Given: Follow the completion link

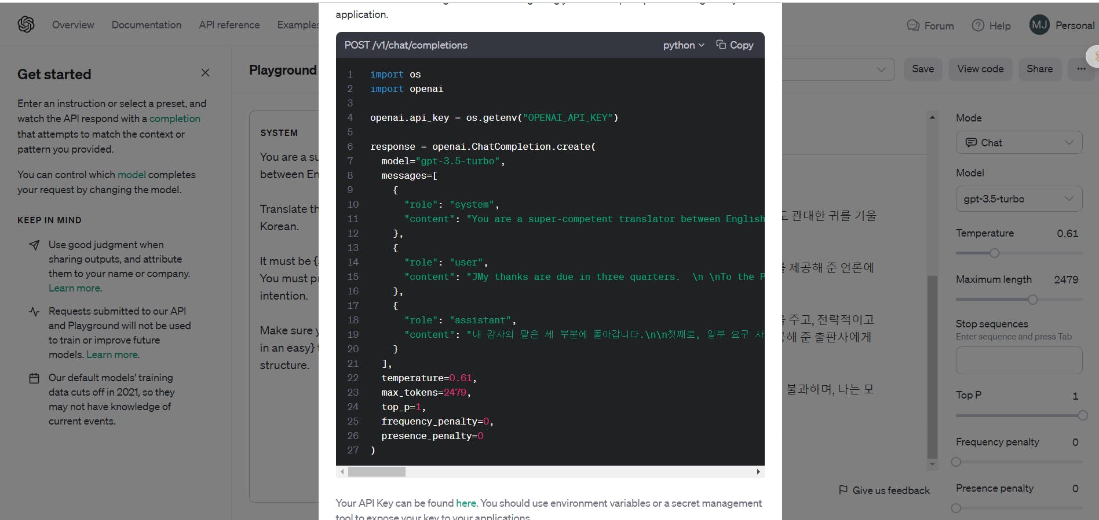Looking at the screenshot, I should [x=175, y=119].
